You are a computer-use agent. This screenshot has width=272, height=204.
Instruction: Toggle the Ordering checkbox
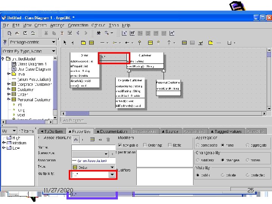(145, 145)
